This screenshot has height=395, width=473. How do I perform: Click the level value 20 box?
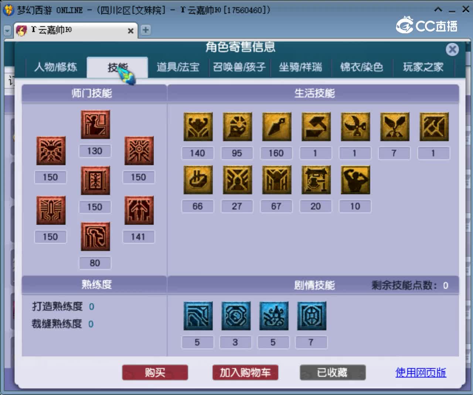(x=316, y=206)
